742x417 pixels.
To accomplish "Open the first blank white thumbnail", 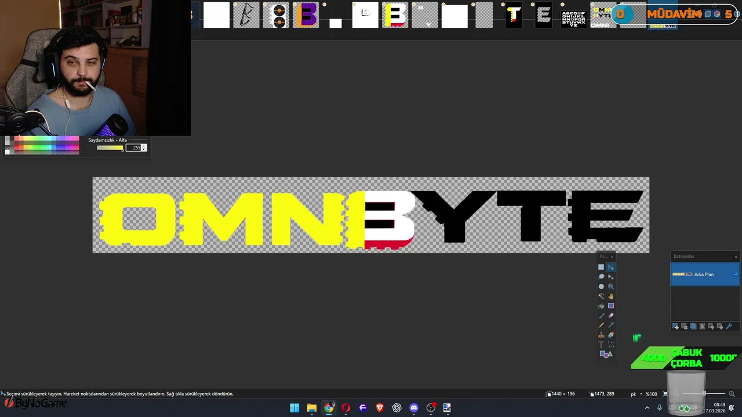I will pyautogui.click(x=217, y=15).
